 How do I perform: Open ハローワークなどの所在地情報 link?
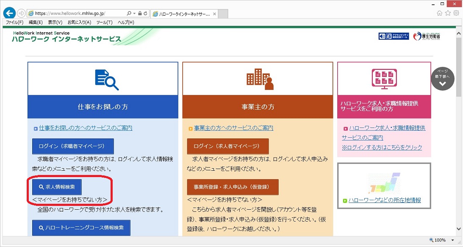point(385,200)
